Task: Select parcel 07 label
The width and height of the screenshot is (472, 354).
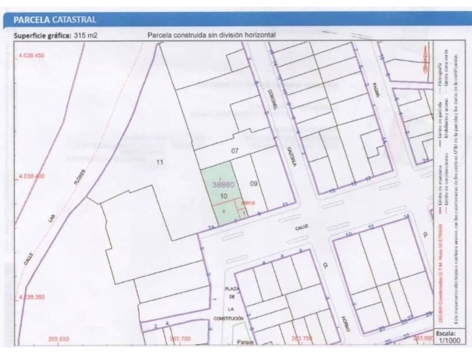Action: coord(235,150)
